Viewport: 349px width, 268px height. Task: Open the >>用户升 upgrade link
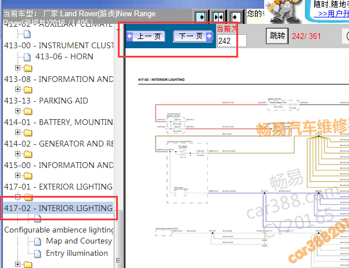point(331,14)
